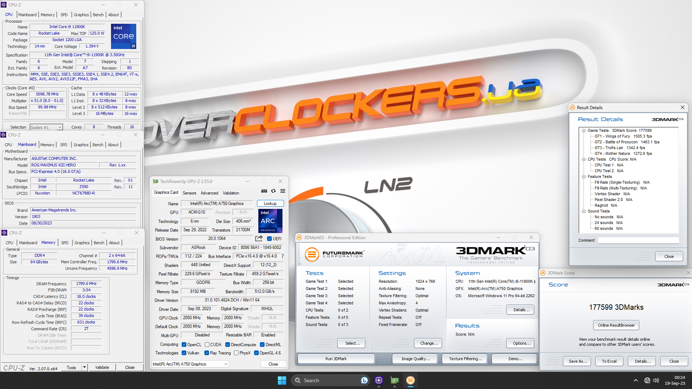Toggle the UEFI checkbox in GPU-Z

pyautogui.click(x=270, y=238)
